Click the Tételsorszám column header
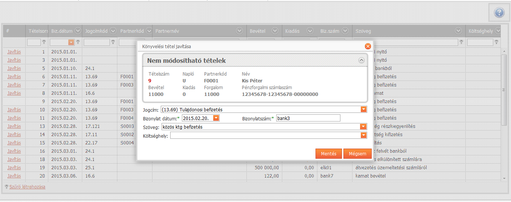Viewport: 511px width, 202px height. click(37, 31)
